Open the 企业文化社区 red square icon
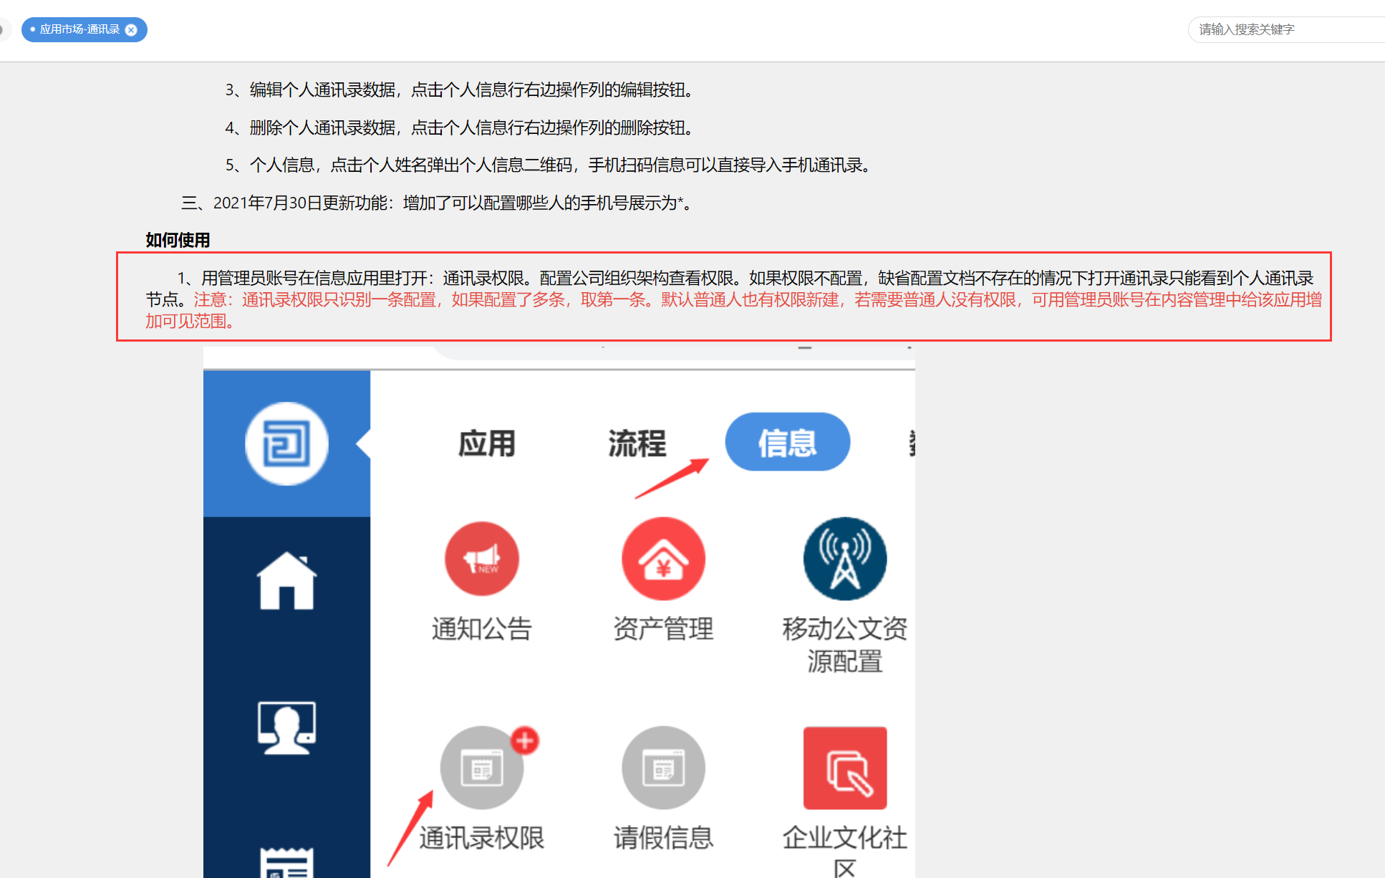 coord(844,768)
